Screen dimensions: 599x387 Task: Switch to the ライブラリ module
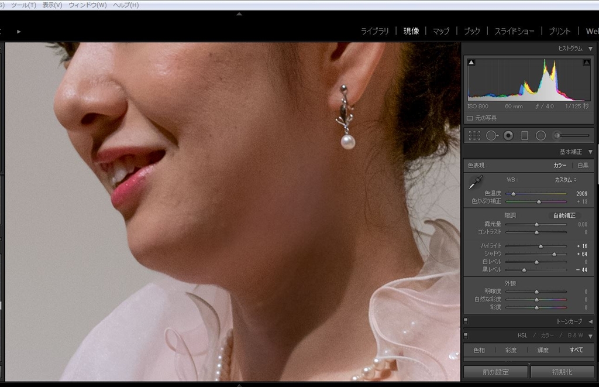[x=374, y=31]
